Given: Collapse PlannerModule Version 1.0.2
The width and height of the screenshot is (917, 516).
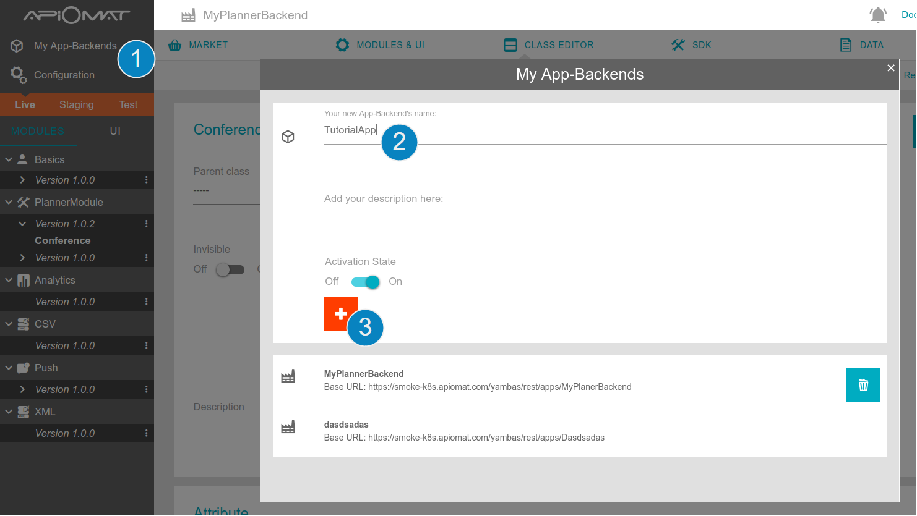Looking at the screenshot, I should (x=22, y=224).
